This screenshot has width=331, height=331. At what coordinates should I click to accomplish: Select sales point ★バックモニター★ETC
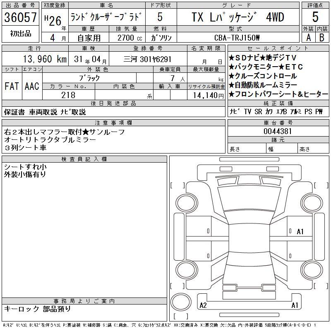pyautogui.click(x=266, y=67)
